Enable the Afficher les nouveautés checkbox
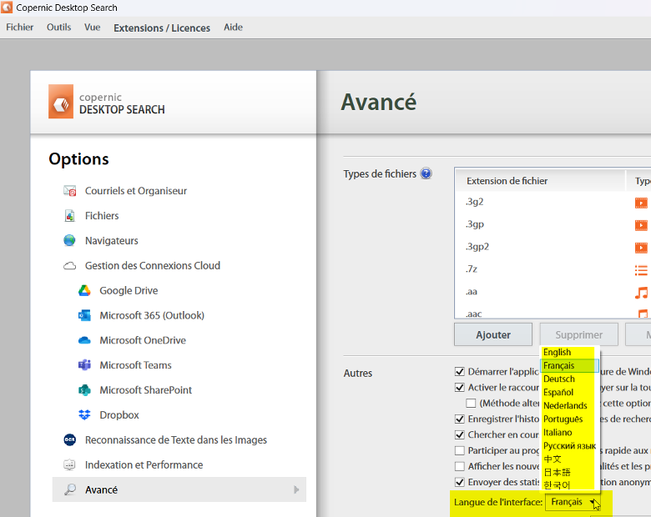This screenshot has width=651, height=517. point(460,466)
